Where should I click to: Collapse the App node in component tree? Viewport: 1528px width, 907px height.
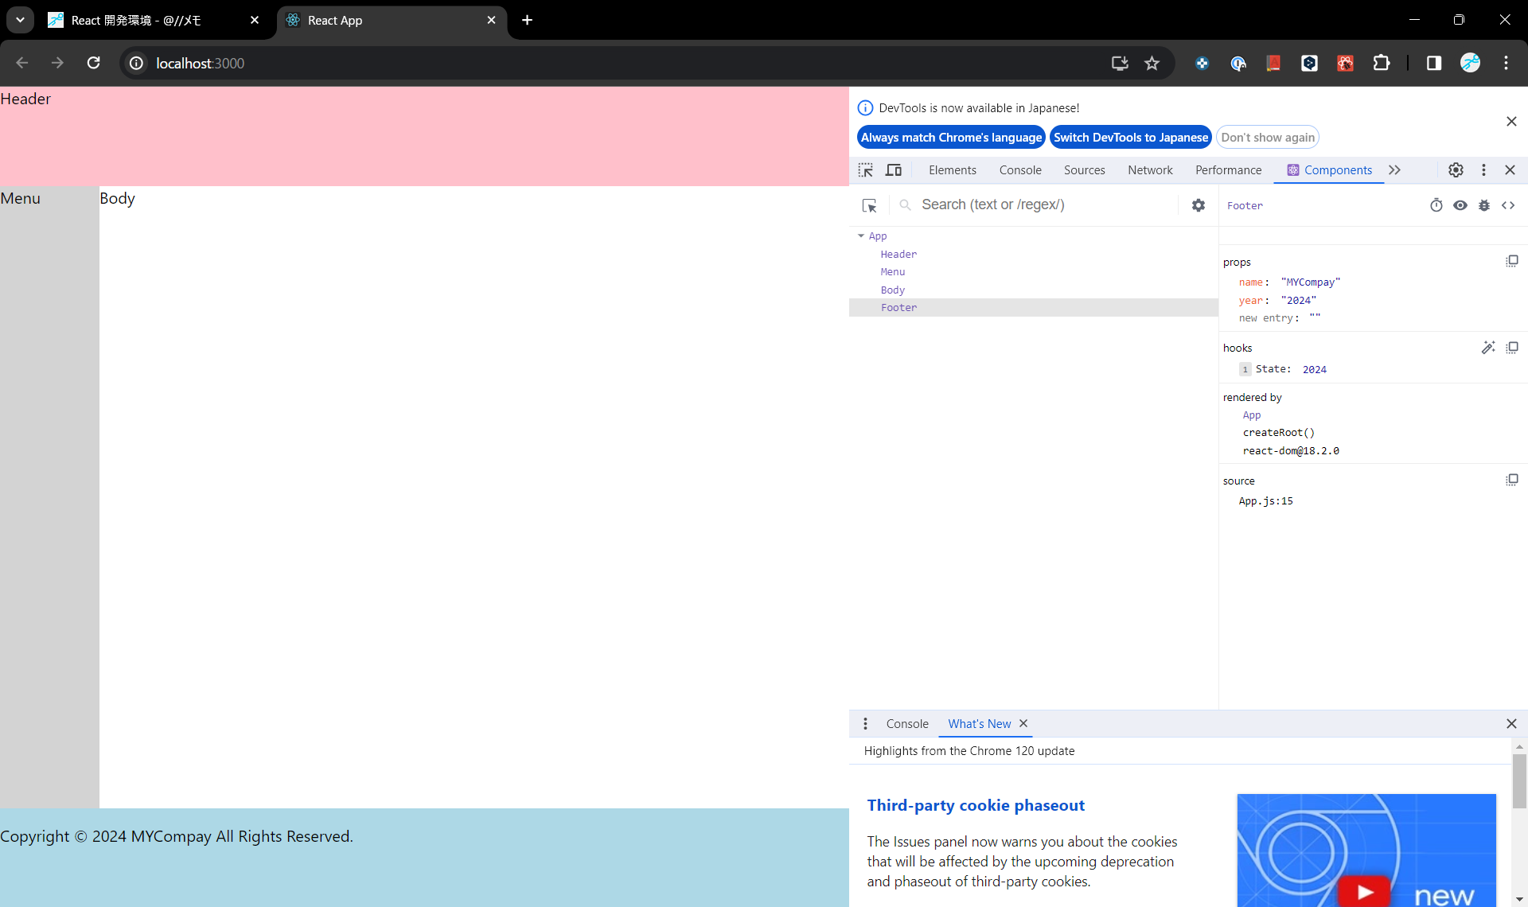point(861,236)
